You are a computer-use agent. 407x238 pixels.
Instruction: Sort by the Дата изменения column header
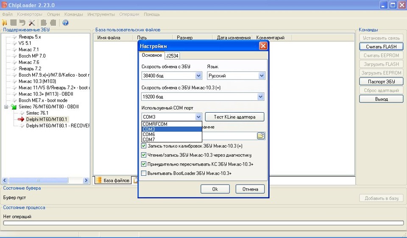coord(233,38)
